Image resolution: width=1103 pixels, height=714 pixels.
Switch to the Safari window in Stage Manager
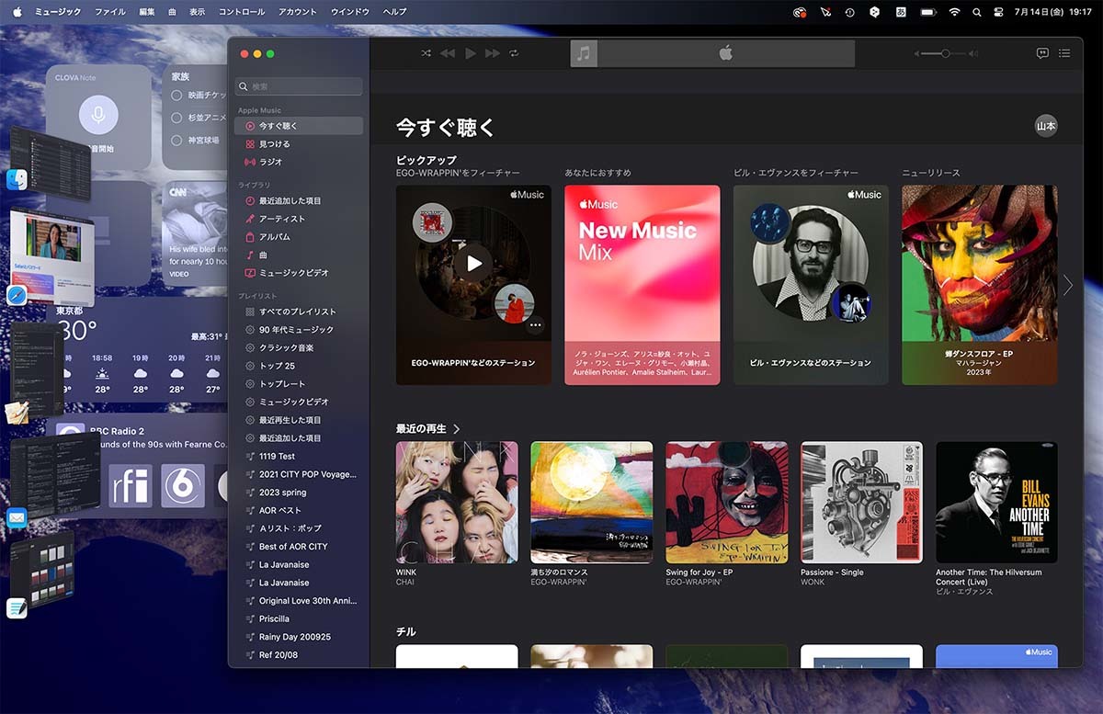click(51, 255)
